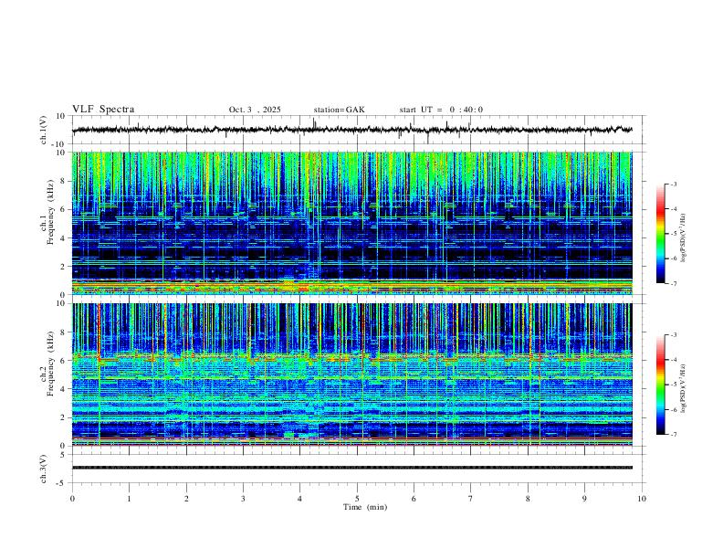Click the upper color bar 'log(PSD)(V²/Hz)' label
723x559 pixels.
(684, 238)
